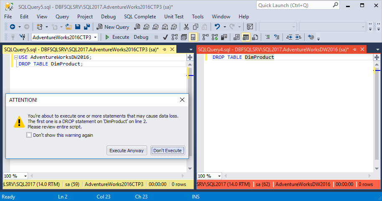The height and width of the screenshot is (201, 382).
Task: Open a new DAX query
Action: point(174,27)
